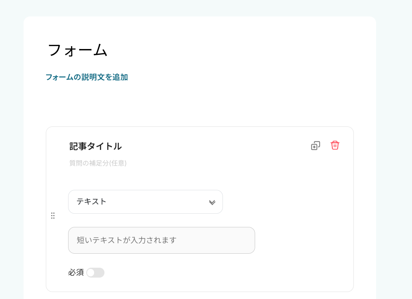Duplicate the 記事タイトル question
The height and width of the screenshot is (299, 412).
pos(315,146)
